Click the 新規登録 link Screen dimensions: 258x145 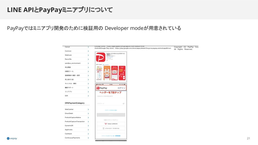[118, 136]
